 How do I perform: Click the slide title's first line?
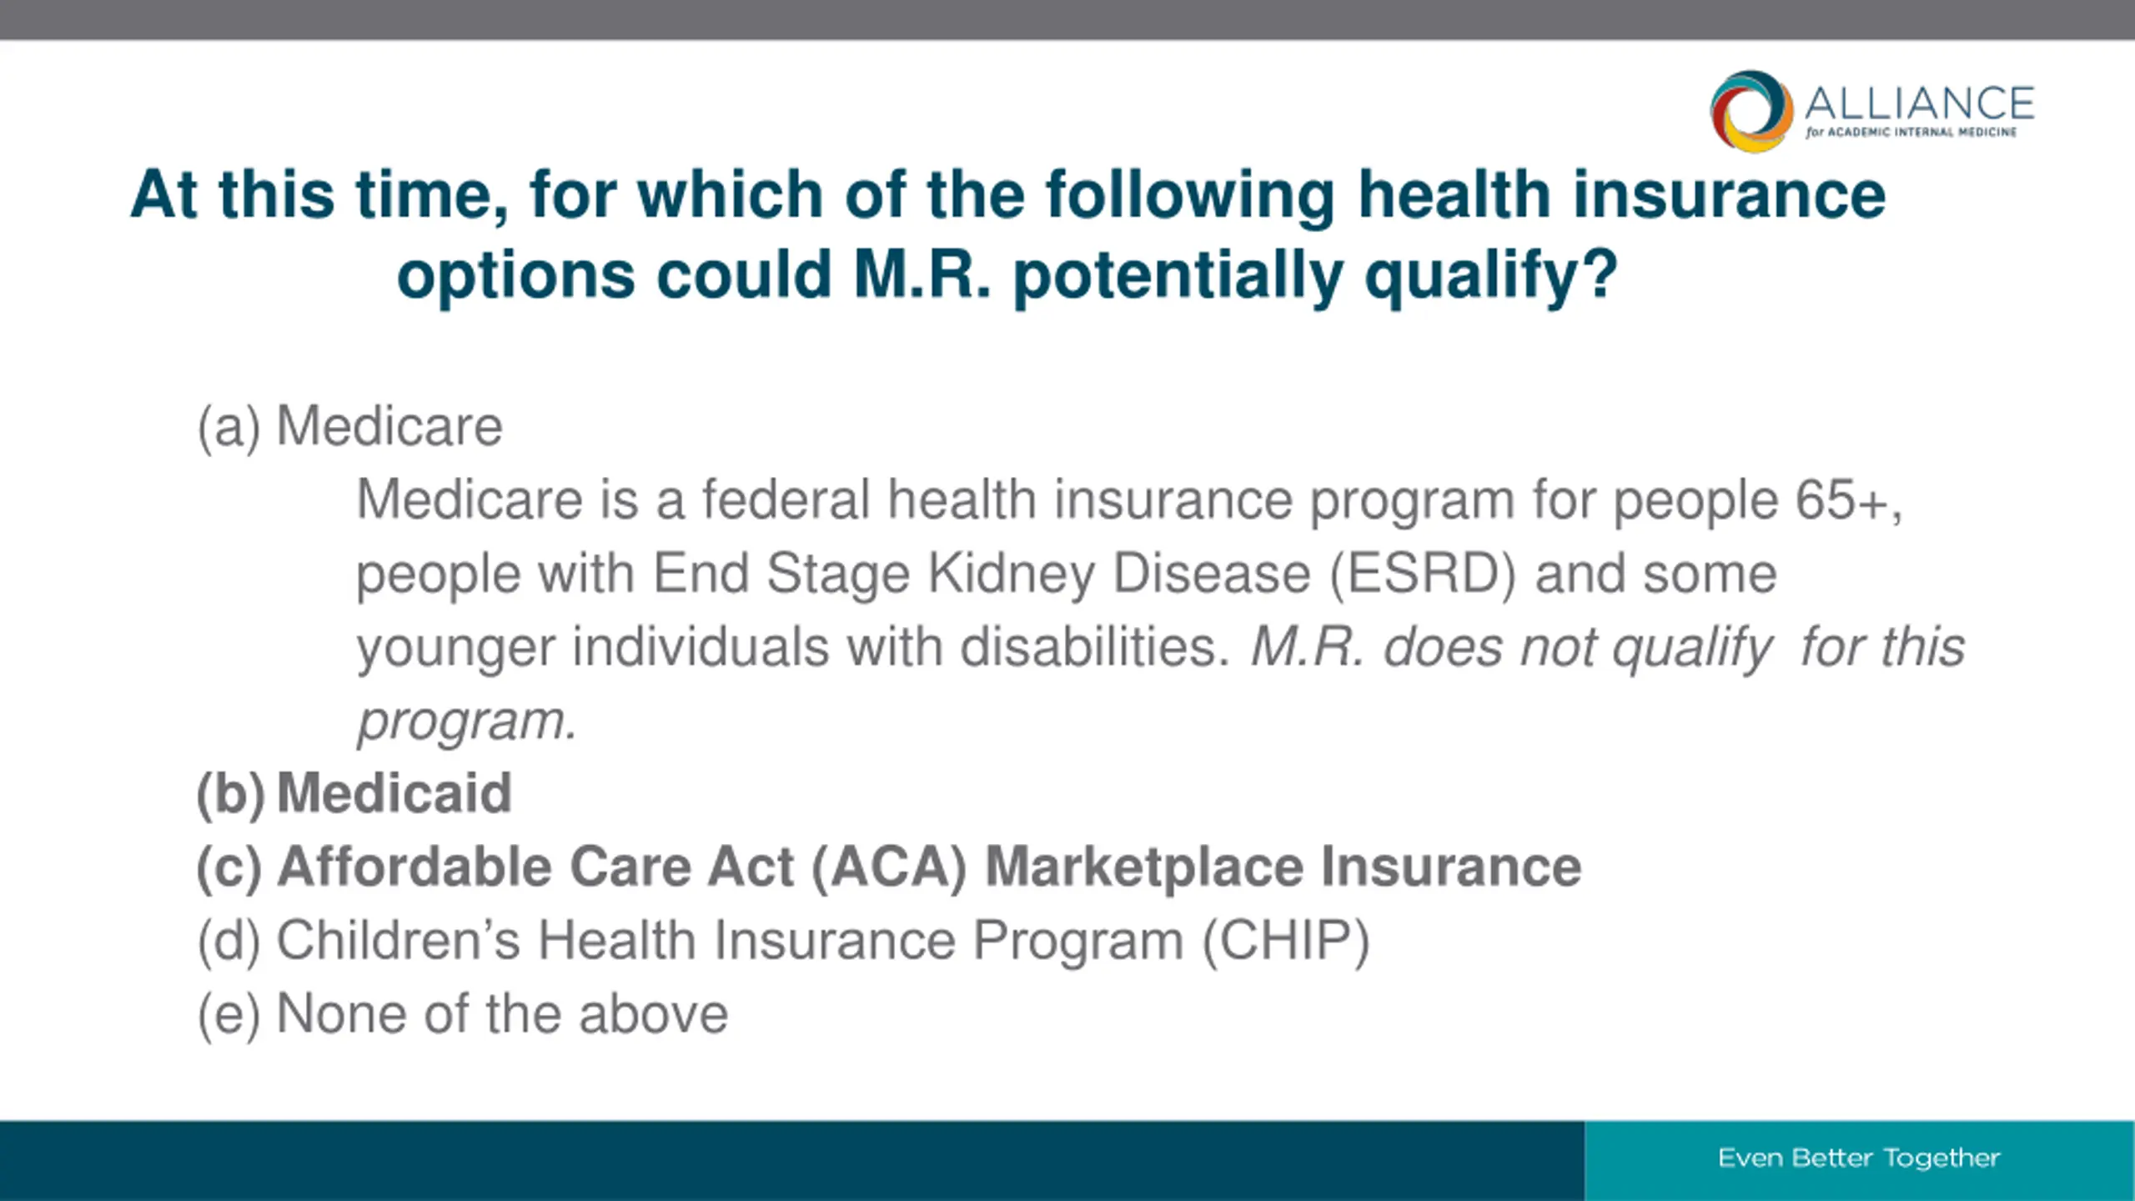click(1007, 194)
